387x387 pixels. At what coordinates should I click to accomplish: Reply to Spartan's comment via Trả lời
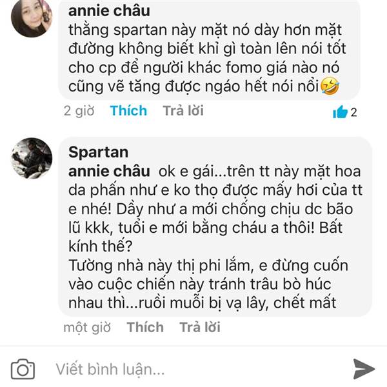tap(199, 327)
